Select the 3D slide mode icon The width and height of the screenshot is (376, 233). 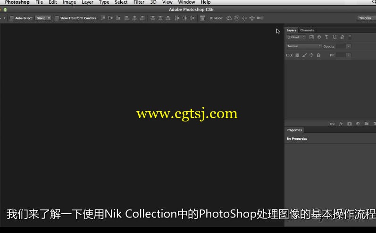(252, 18)
